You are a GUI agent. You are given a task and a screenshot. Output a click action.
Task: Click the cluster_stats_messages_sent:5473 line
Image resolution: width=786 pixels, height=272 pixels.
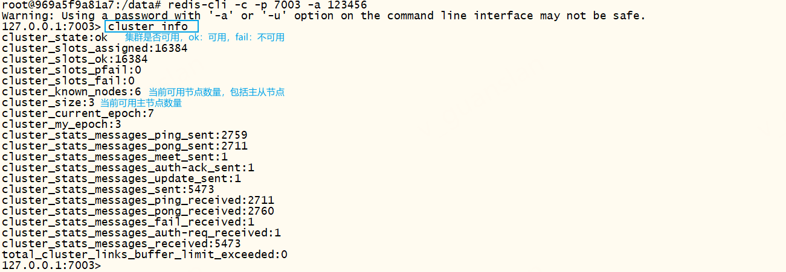(108, 189)
